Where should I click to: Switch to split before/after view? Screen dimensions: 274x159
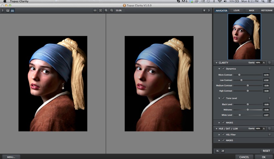[x=12, y=11]
